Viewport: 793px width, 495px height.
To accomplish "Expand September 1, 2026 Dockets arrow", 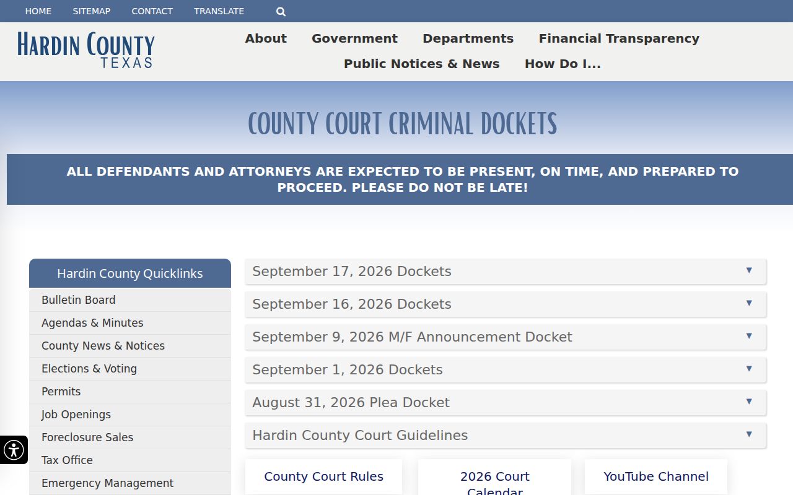I will pyautogui.click(x=749, y=369).
